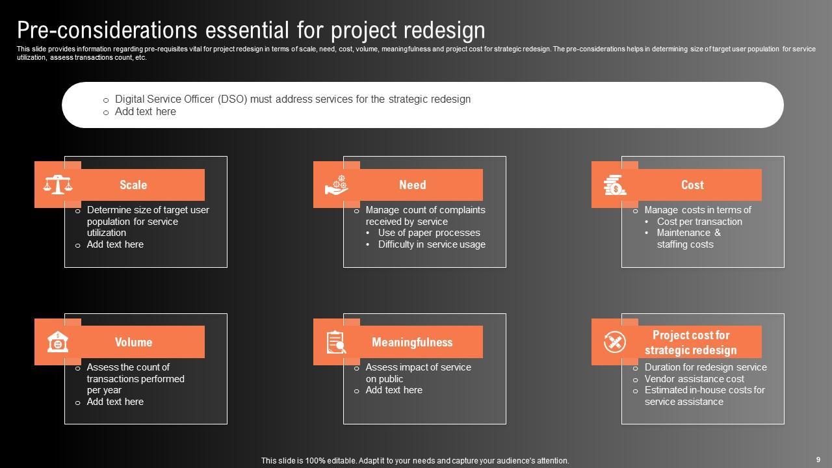The width and height of the screenshot is (832, 468).
Task: Click 'Add text here' in white banner
Action: (146, 112)
